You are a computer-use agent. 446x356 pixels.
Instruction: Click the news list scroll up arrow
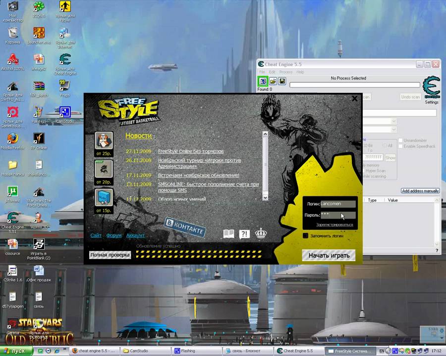pos(265,133)
